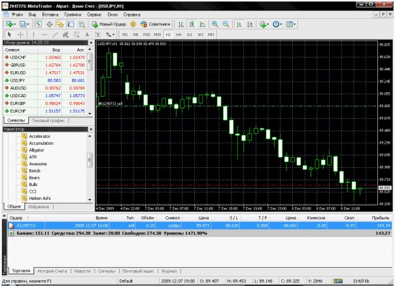Open the Графики menu
The image size is (395, 286).
(x=73, y=13)
